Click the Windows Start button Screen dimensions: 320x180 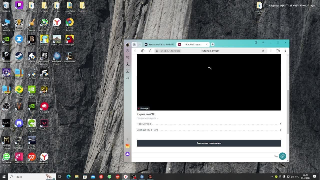tap(4, 177)
